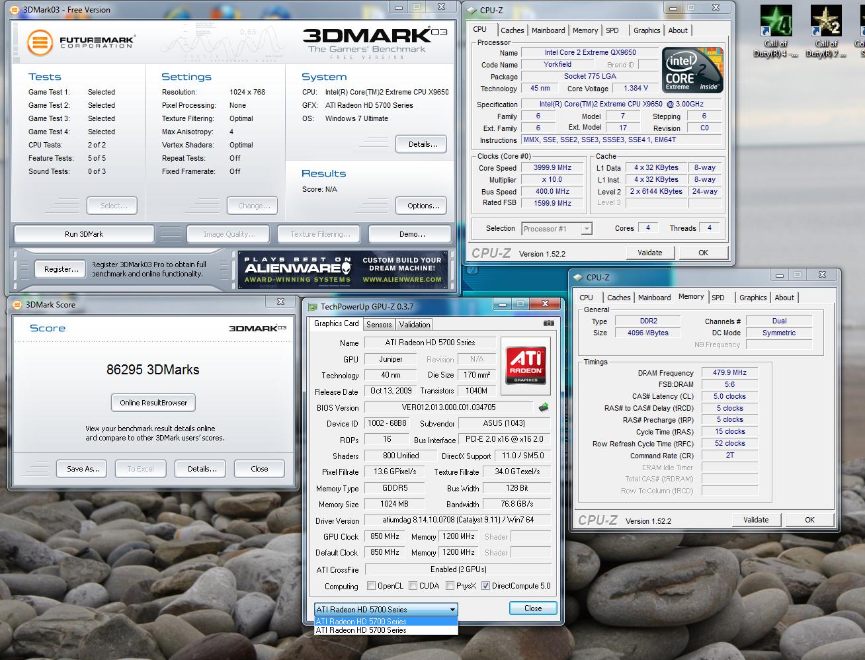This screenshot has width=865, height=660.
Task: Enable the OpenCL checkbox in GPU-Z
Action: [372, 585]
